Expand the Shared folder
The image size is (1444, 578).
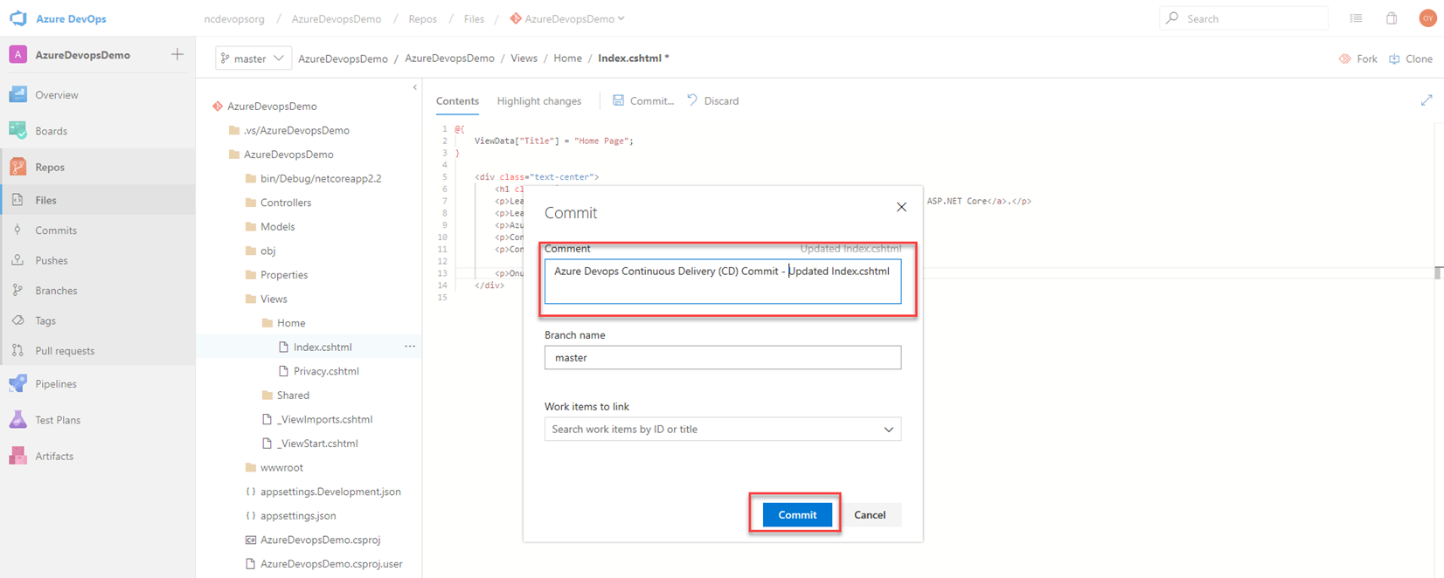pyautogui.click(x=286, y=395)
